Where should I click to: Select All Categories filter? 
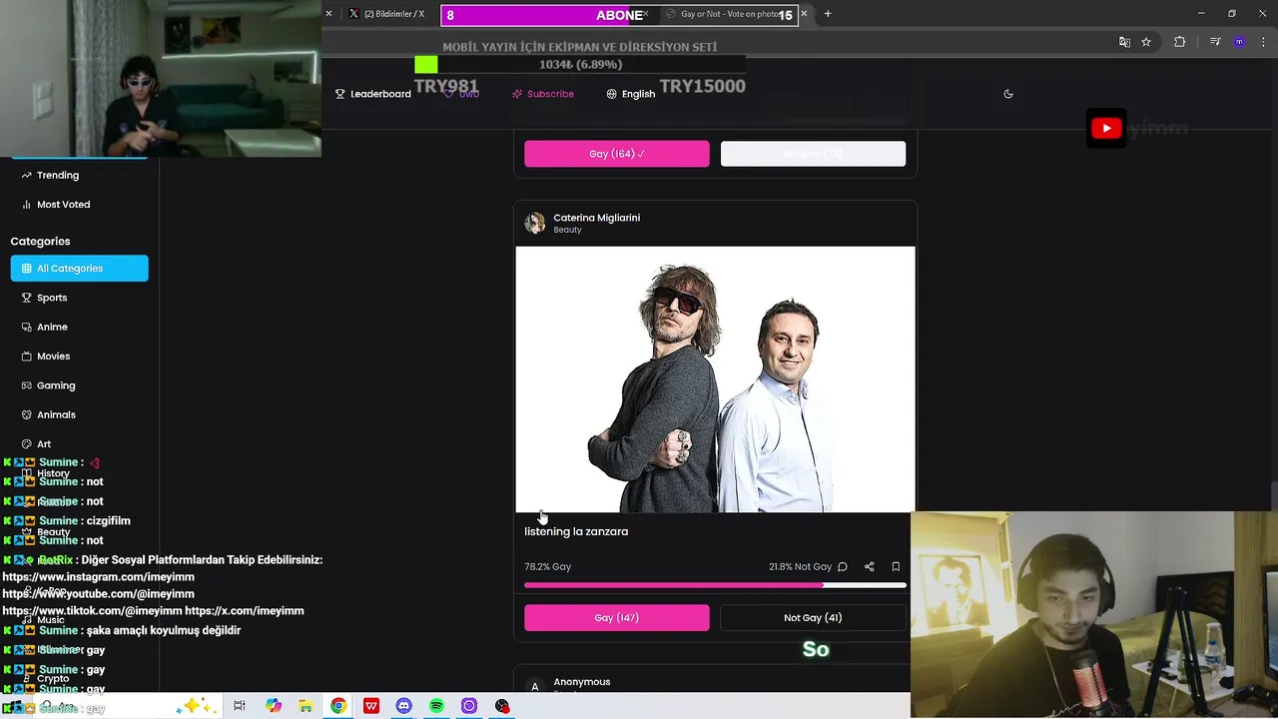[79, 268]
